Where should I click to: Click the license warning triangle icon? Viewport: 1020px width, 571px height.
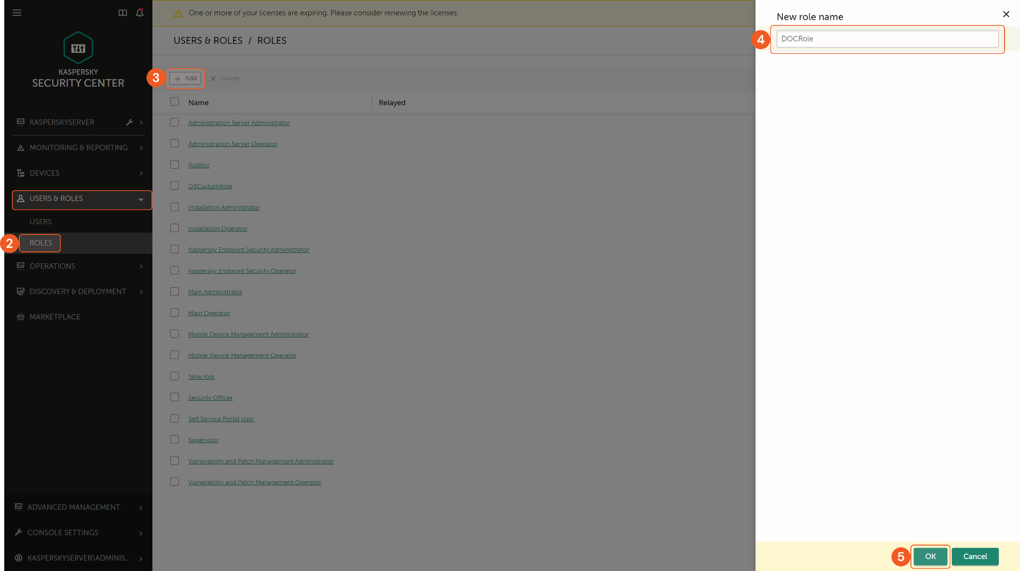[178, 13]
